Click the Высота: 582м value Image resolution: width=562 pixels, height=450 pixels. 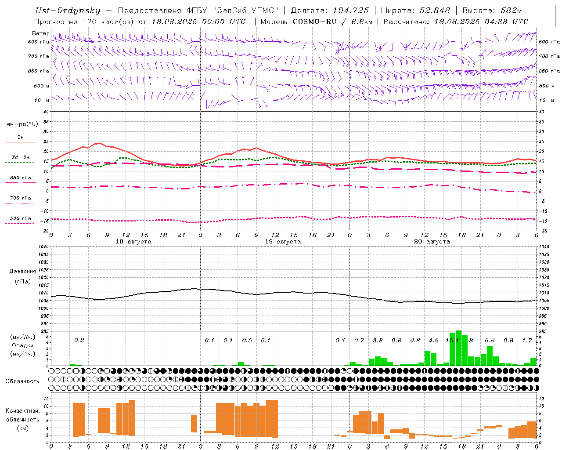(x=492, y=11)
